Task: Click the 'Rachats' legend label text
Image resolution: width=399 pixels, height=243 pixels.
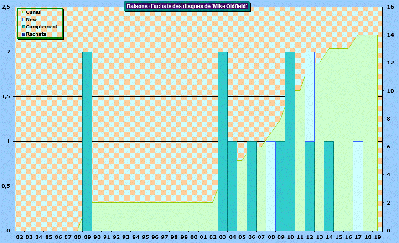Action: [36, 34]
